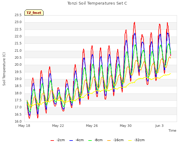Click the 16.5 y-axis tick label
195x146 pixels.
click(x=18, y=114)
